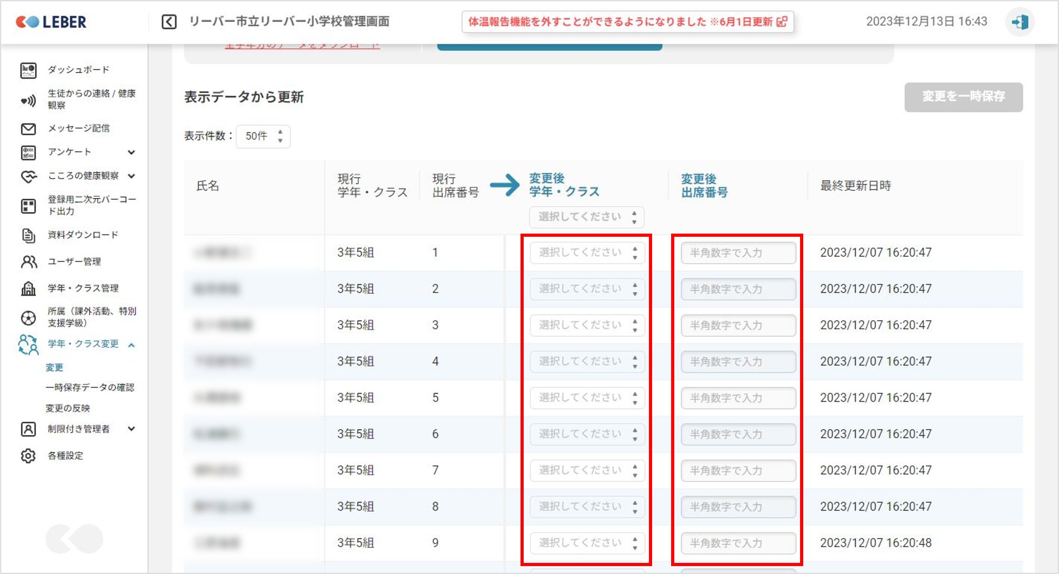Click attendance number field for student 5
The image size is (1059, 574).
738,398
